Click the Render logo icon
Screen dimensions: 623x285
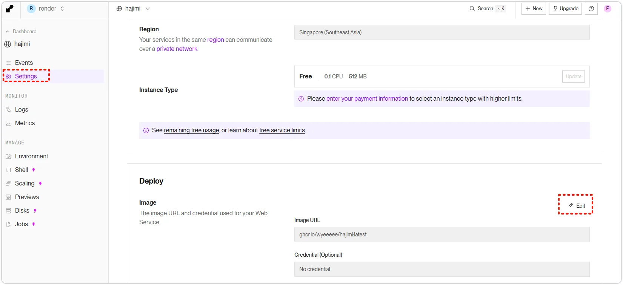tap(10, 9)
